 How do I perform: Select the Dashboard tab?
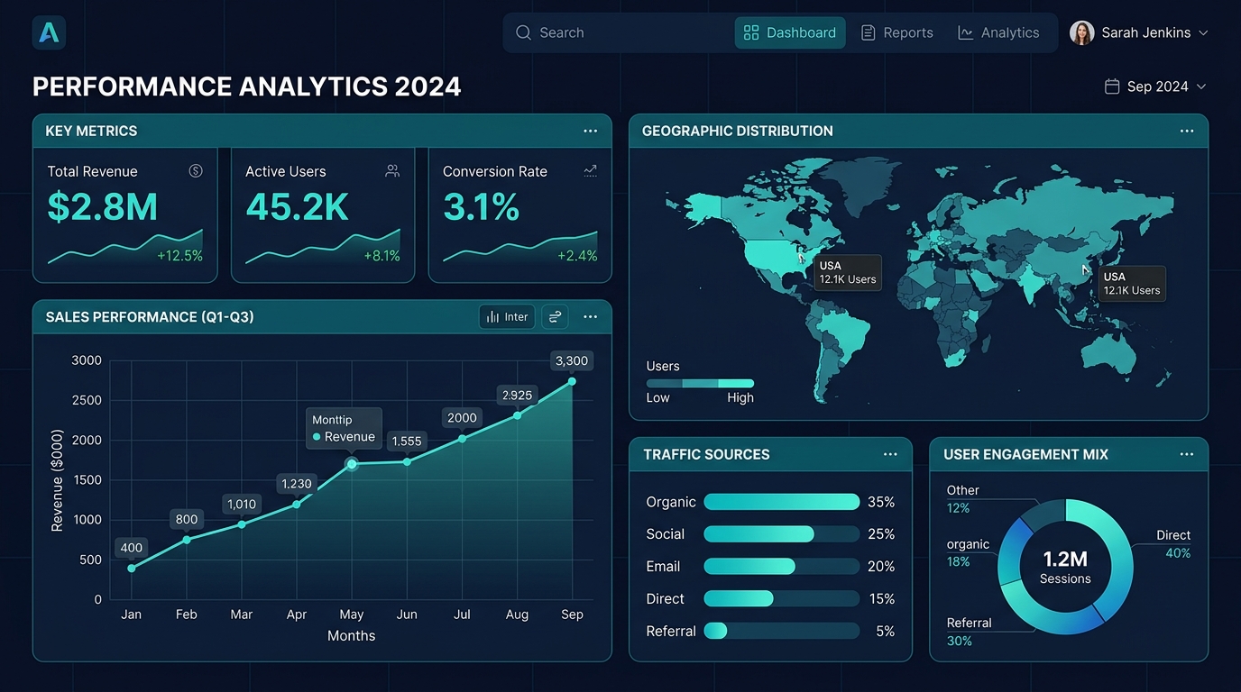pos(790,33)
